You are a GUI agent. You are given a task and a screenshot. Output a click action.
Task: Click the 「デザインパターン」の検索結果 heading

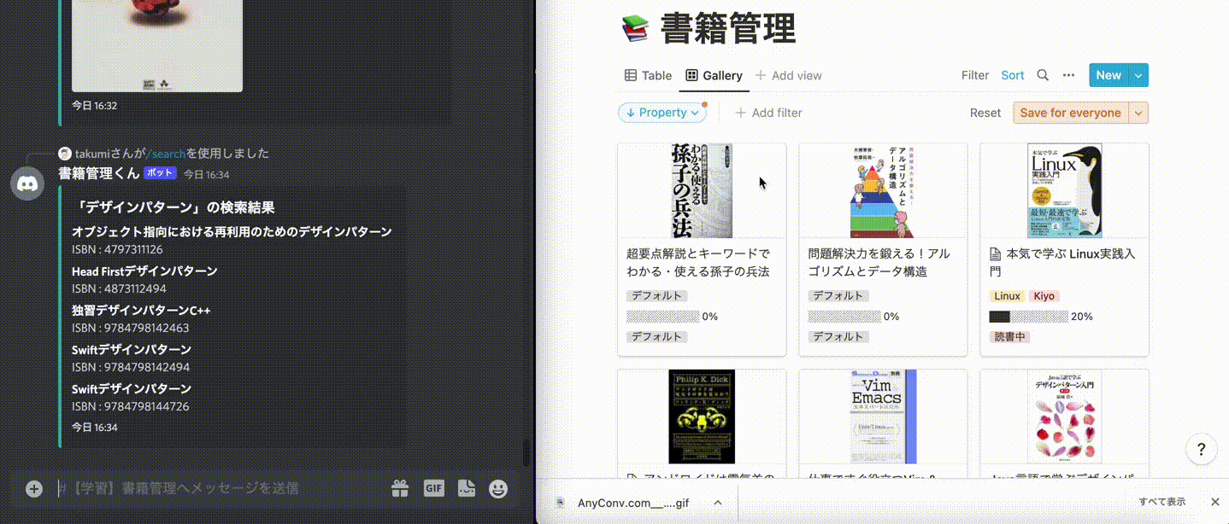(173, 207)
